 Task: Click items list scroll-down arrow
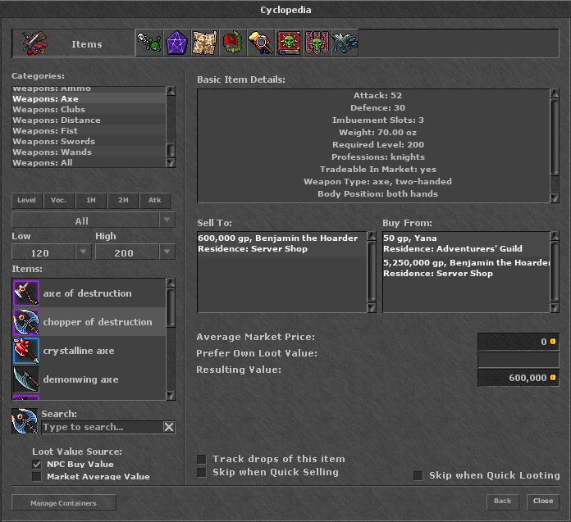[171, 396]
